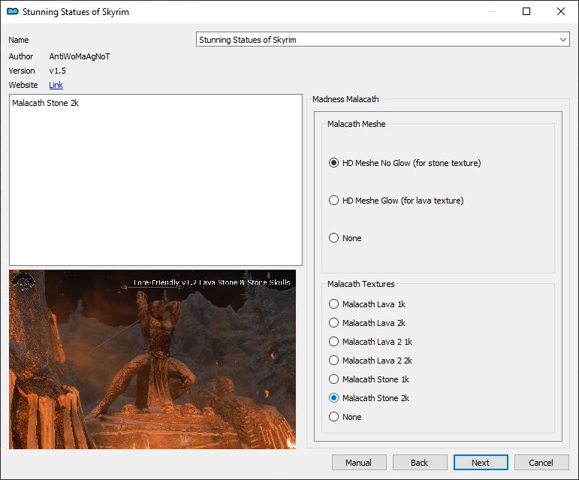Open the Website Link

pos(56,85)
